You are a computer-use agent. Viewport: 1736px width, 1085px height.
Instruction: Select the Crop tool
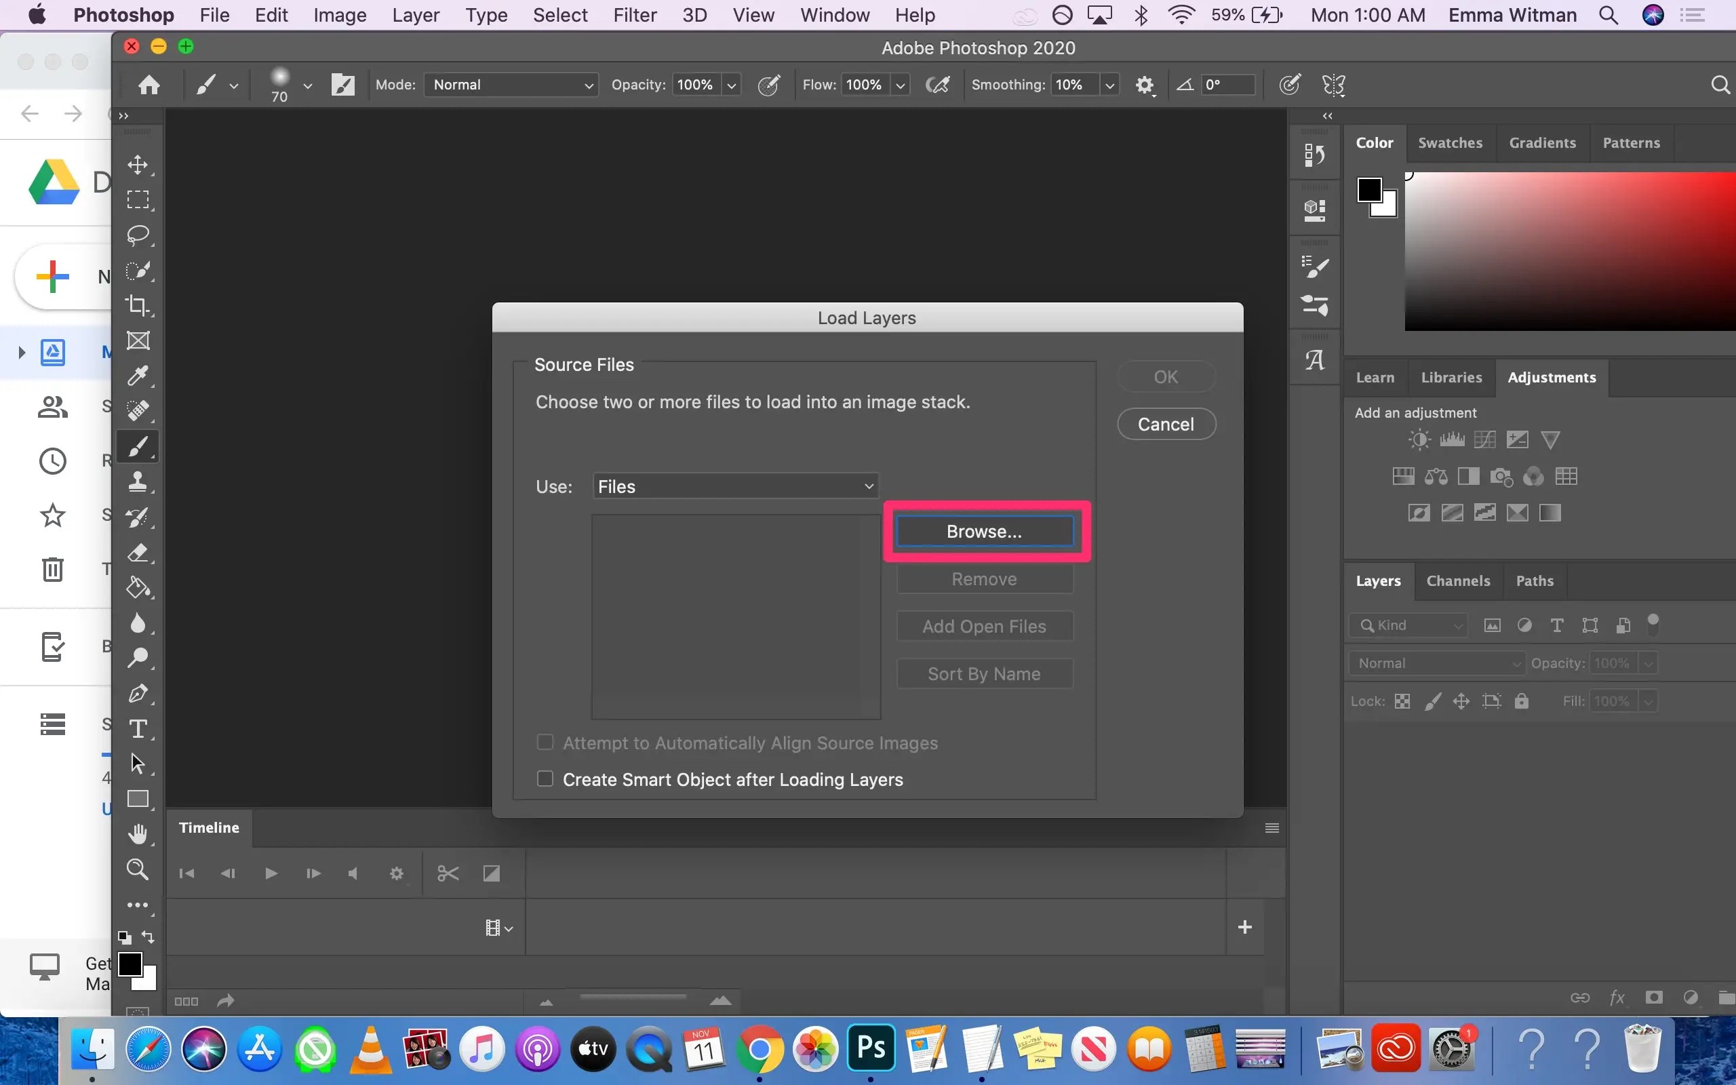[138, 306]
